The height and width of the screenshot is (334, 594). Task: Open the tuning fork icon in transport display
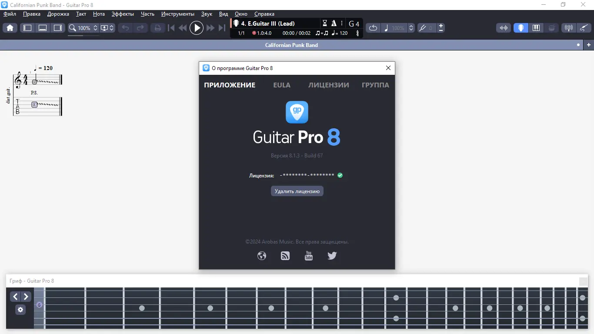tap(357, 33)
